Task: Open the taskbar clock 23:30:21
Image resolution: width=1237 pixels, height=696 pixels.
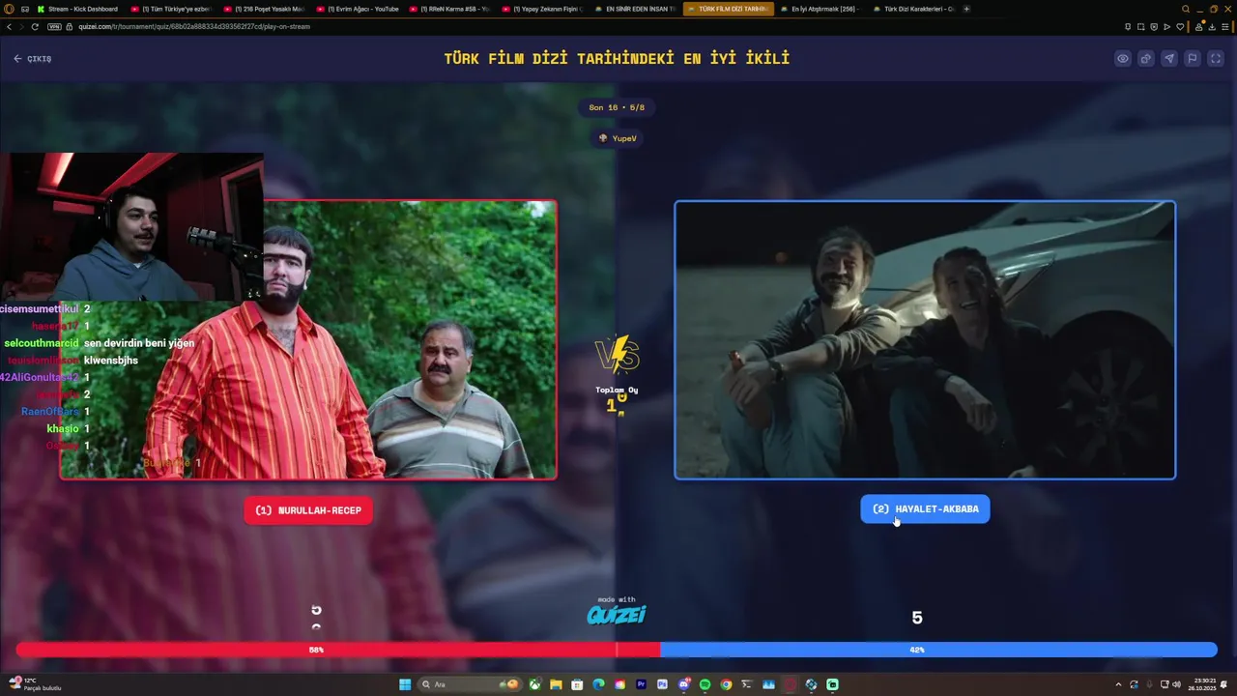Action: tap(1203, 684)
